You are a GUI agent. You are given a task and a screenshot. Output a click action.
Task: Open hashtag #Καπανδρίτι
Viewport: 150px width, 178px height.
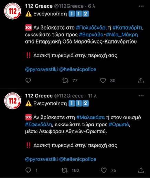tap(128, 28)
